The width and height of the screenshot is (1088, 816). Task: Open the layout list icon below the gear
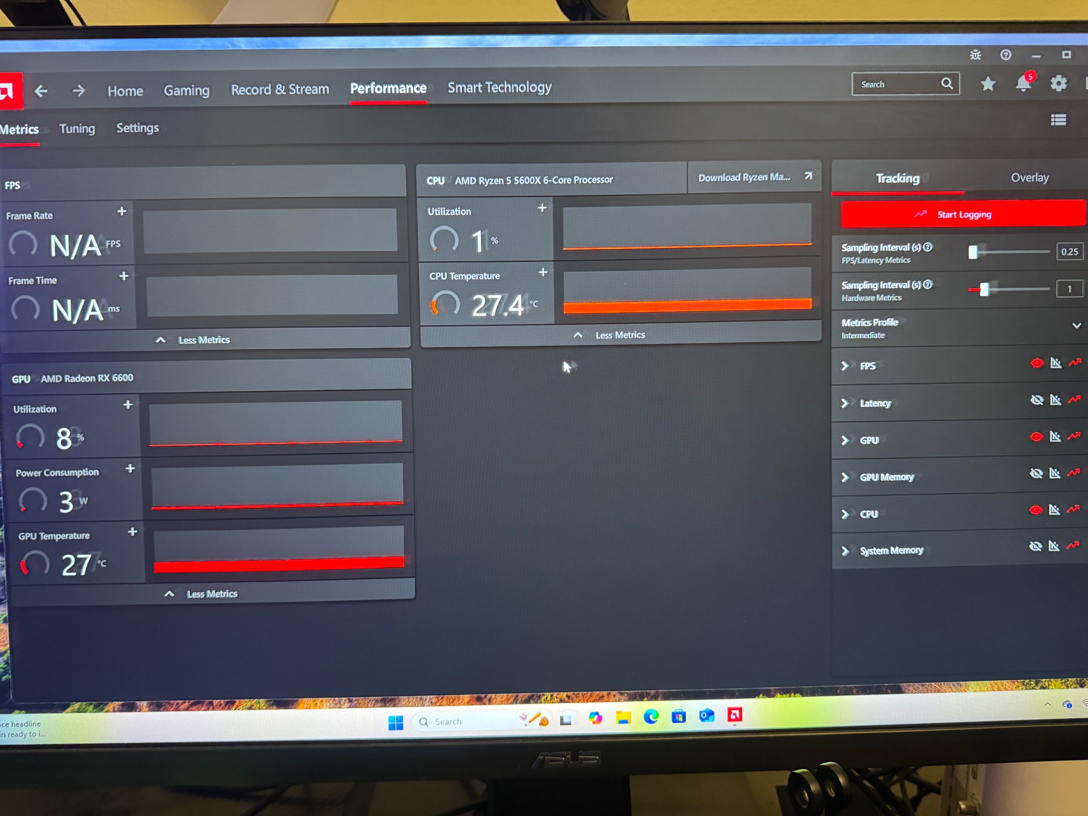(1058, 121)
